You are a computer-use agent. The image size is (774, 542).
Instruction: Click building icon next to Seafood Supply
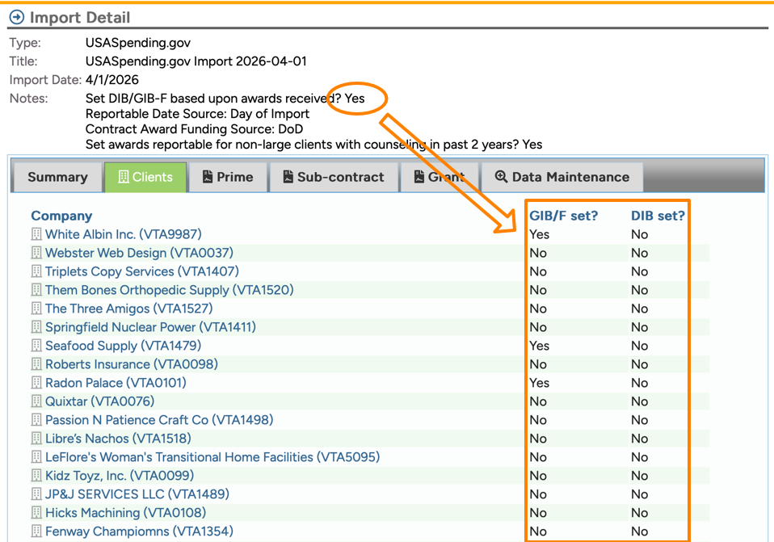click(36, 346)
